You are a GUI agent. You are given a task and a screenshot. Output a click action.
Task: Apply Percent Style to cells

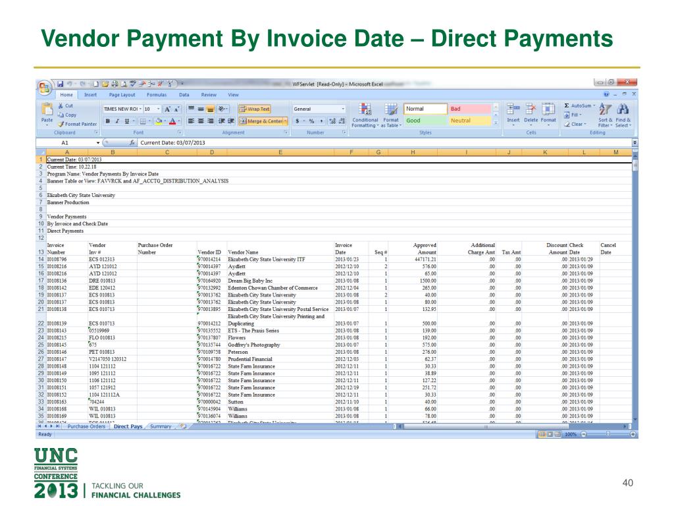click(x=311, y=121)
